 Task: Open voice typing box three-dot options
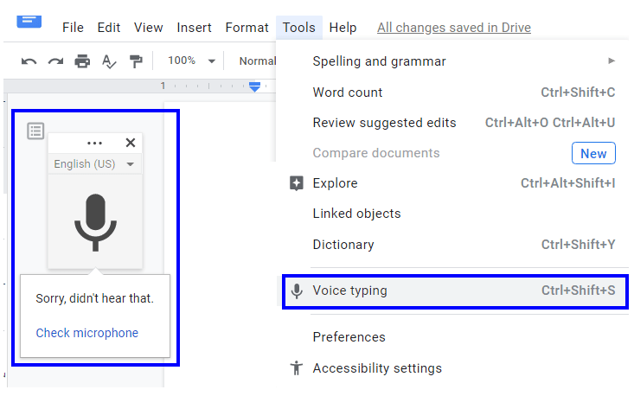click(x=95, y=144)
